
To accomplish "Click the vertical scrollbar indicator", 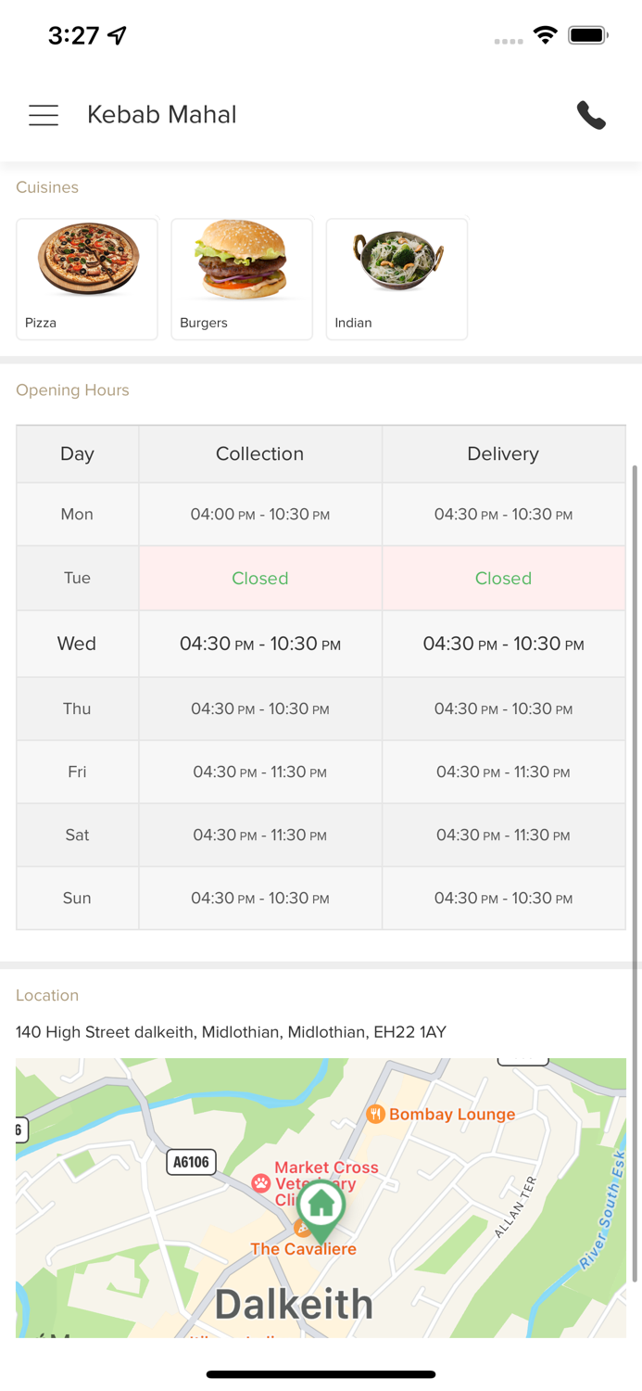I will click(x=635, y=872).
